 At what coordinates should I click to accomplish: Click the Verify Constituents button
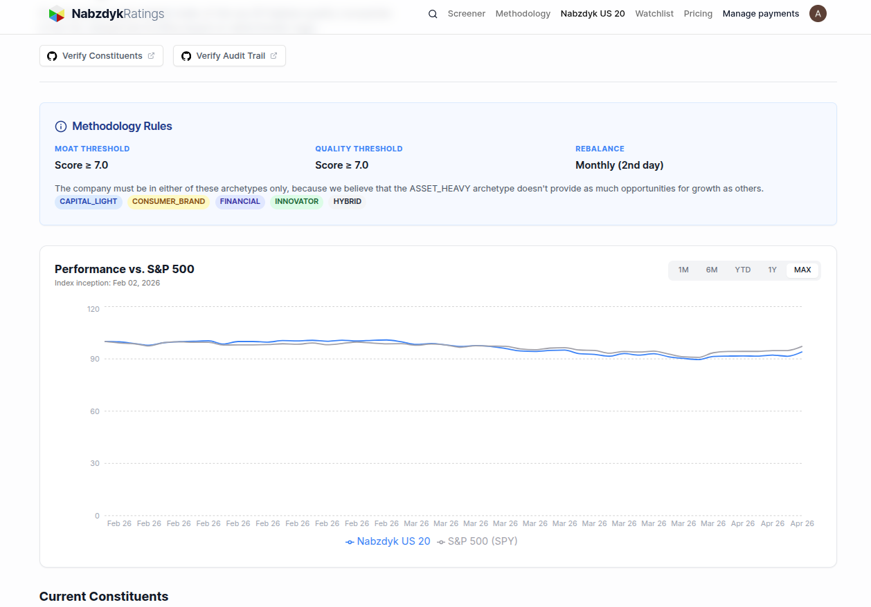(x=101, y=56)
